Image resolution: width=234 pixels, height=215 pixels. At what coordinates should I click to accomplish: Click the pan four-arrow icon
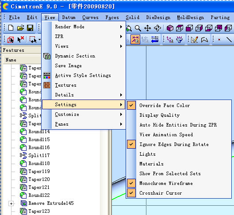click(x=147, y=28)
